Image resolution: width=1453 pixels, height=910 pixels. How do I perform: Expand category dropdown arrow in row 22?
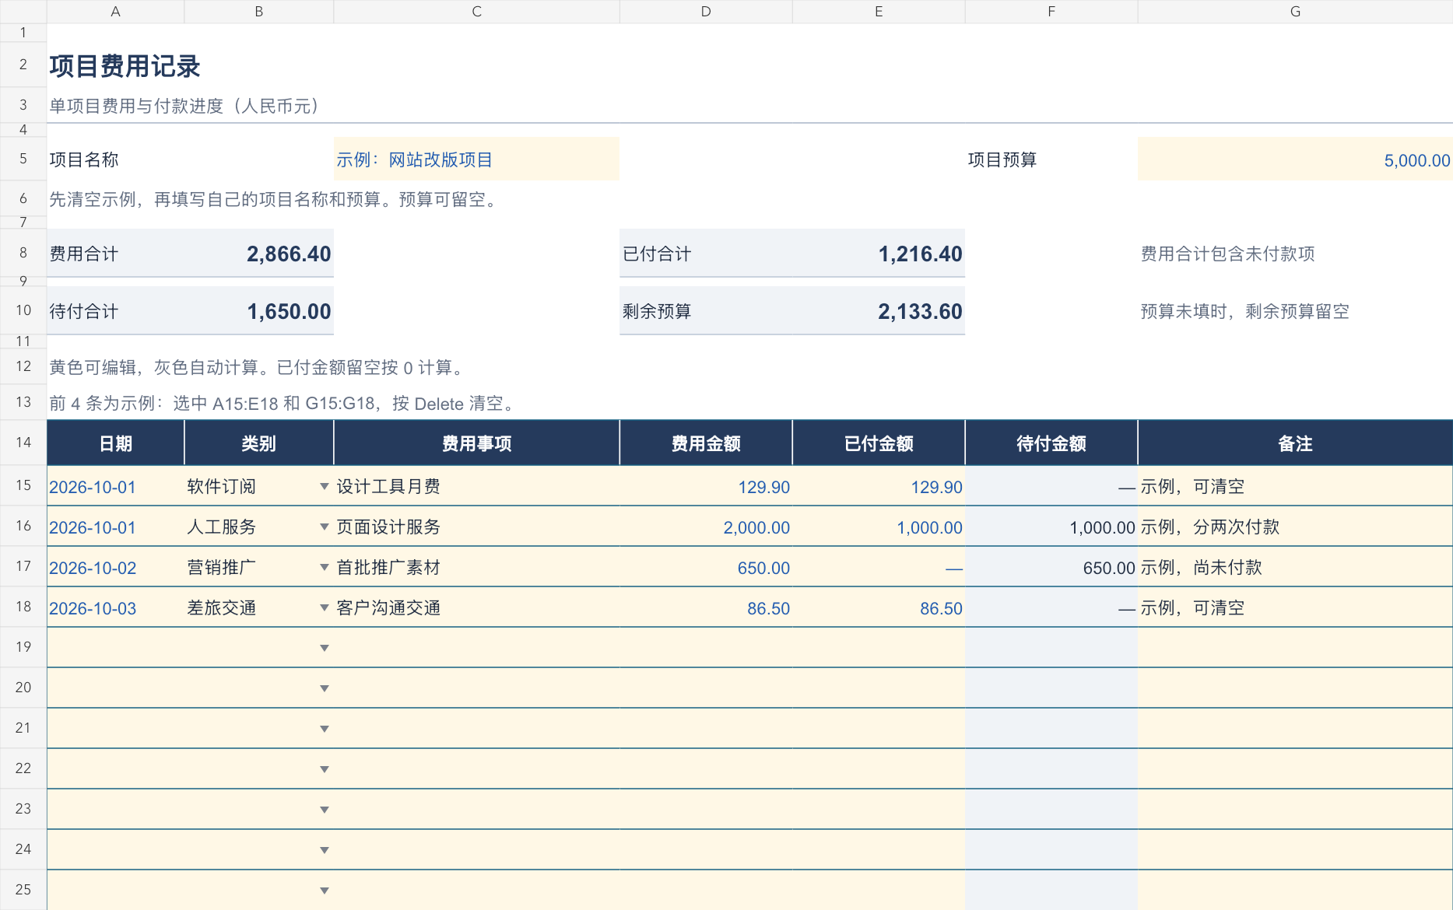[325, 769]
